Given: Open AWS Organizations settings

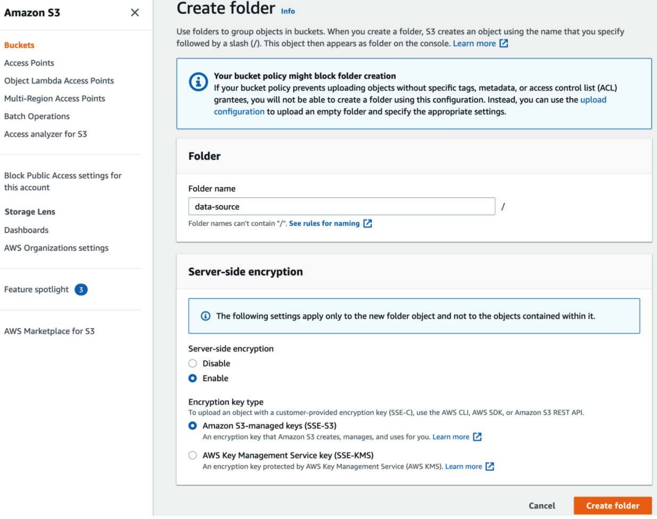Looking at the screenshot, I should click(x=56, y=248).
